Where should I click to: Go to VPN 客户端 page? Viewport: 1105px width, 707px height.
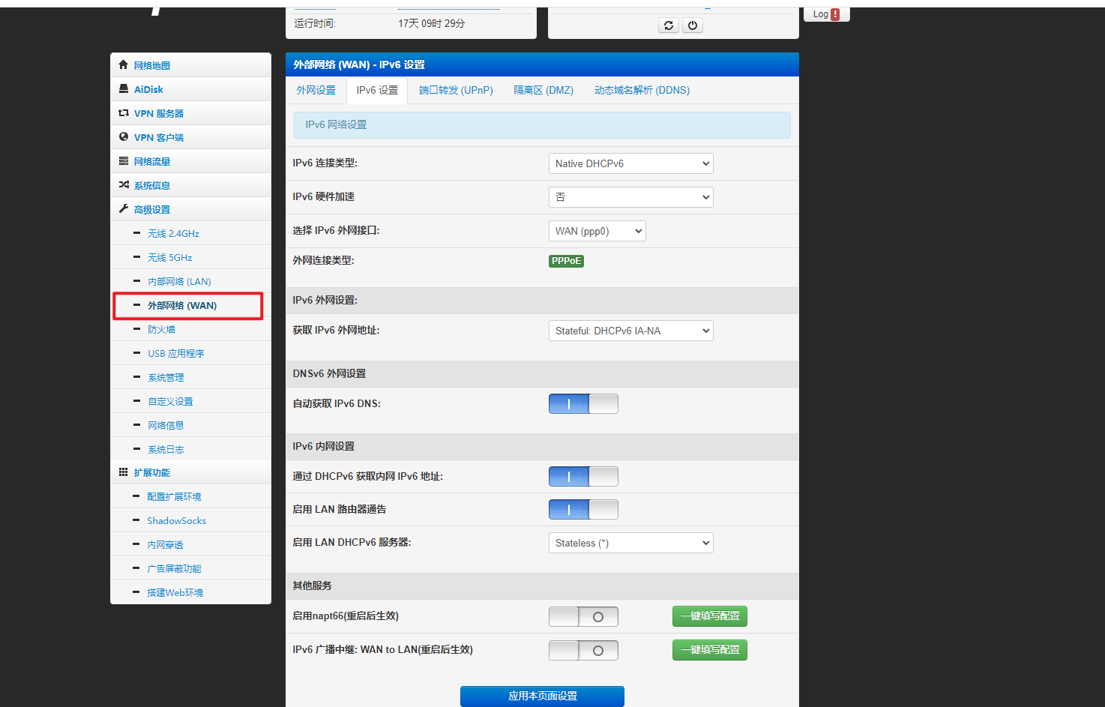[159, 137]
